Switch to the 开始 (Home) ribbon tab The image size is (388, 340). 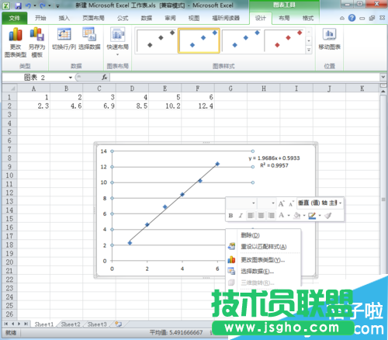click(x=40, y=18)
